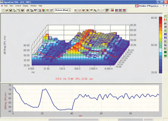The image size is (168, 121).
Task: Open the Window menu
Action: click(33, 6)
